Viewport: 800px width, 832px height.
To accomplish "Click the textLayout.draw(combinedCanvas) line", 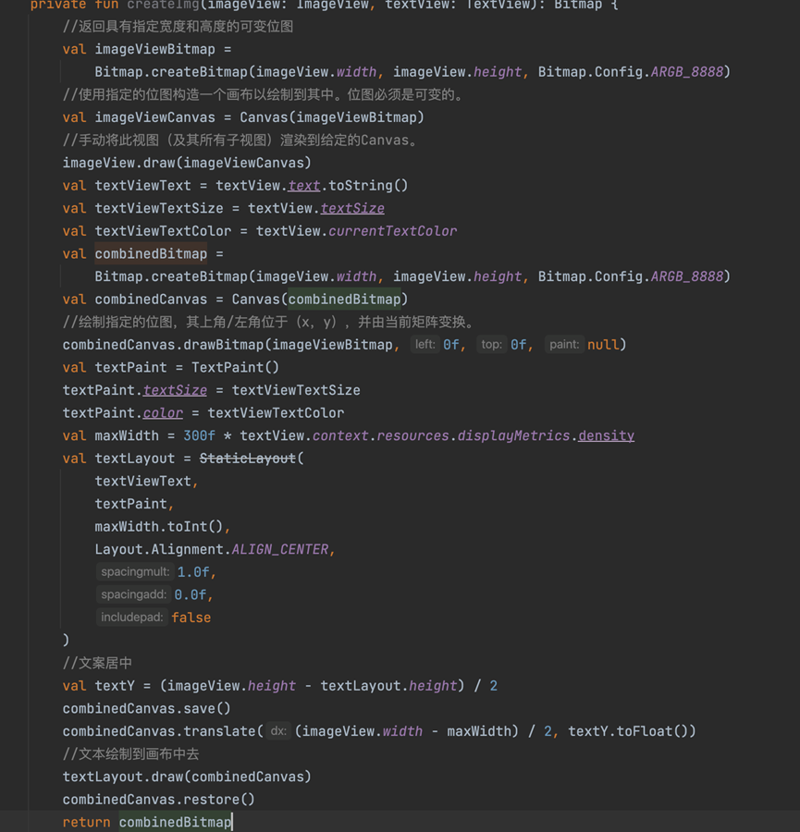I will point(187,777).
